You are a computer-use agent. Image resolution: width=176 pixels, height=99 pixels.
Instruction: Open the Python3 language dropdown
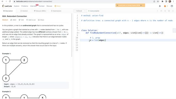point(80,11)
